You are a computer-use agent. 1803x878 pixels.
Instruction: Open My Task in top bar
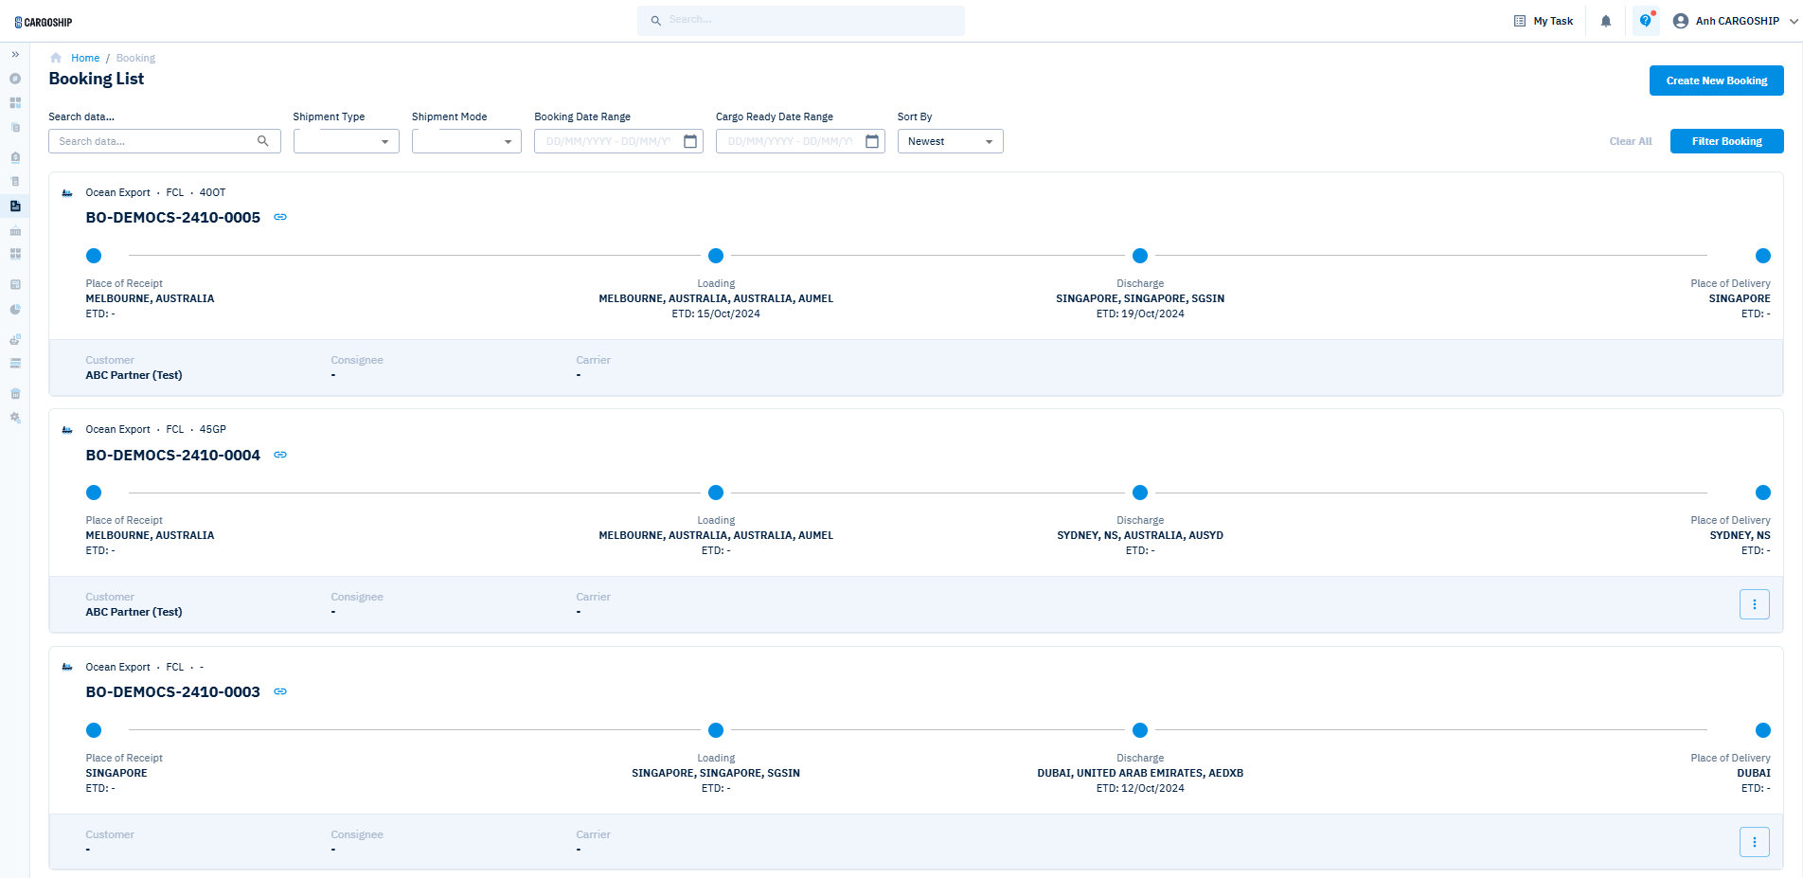point(1544,21)
